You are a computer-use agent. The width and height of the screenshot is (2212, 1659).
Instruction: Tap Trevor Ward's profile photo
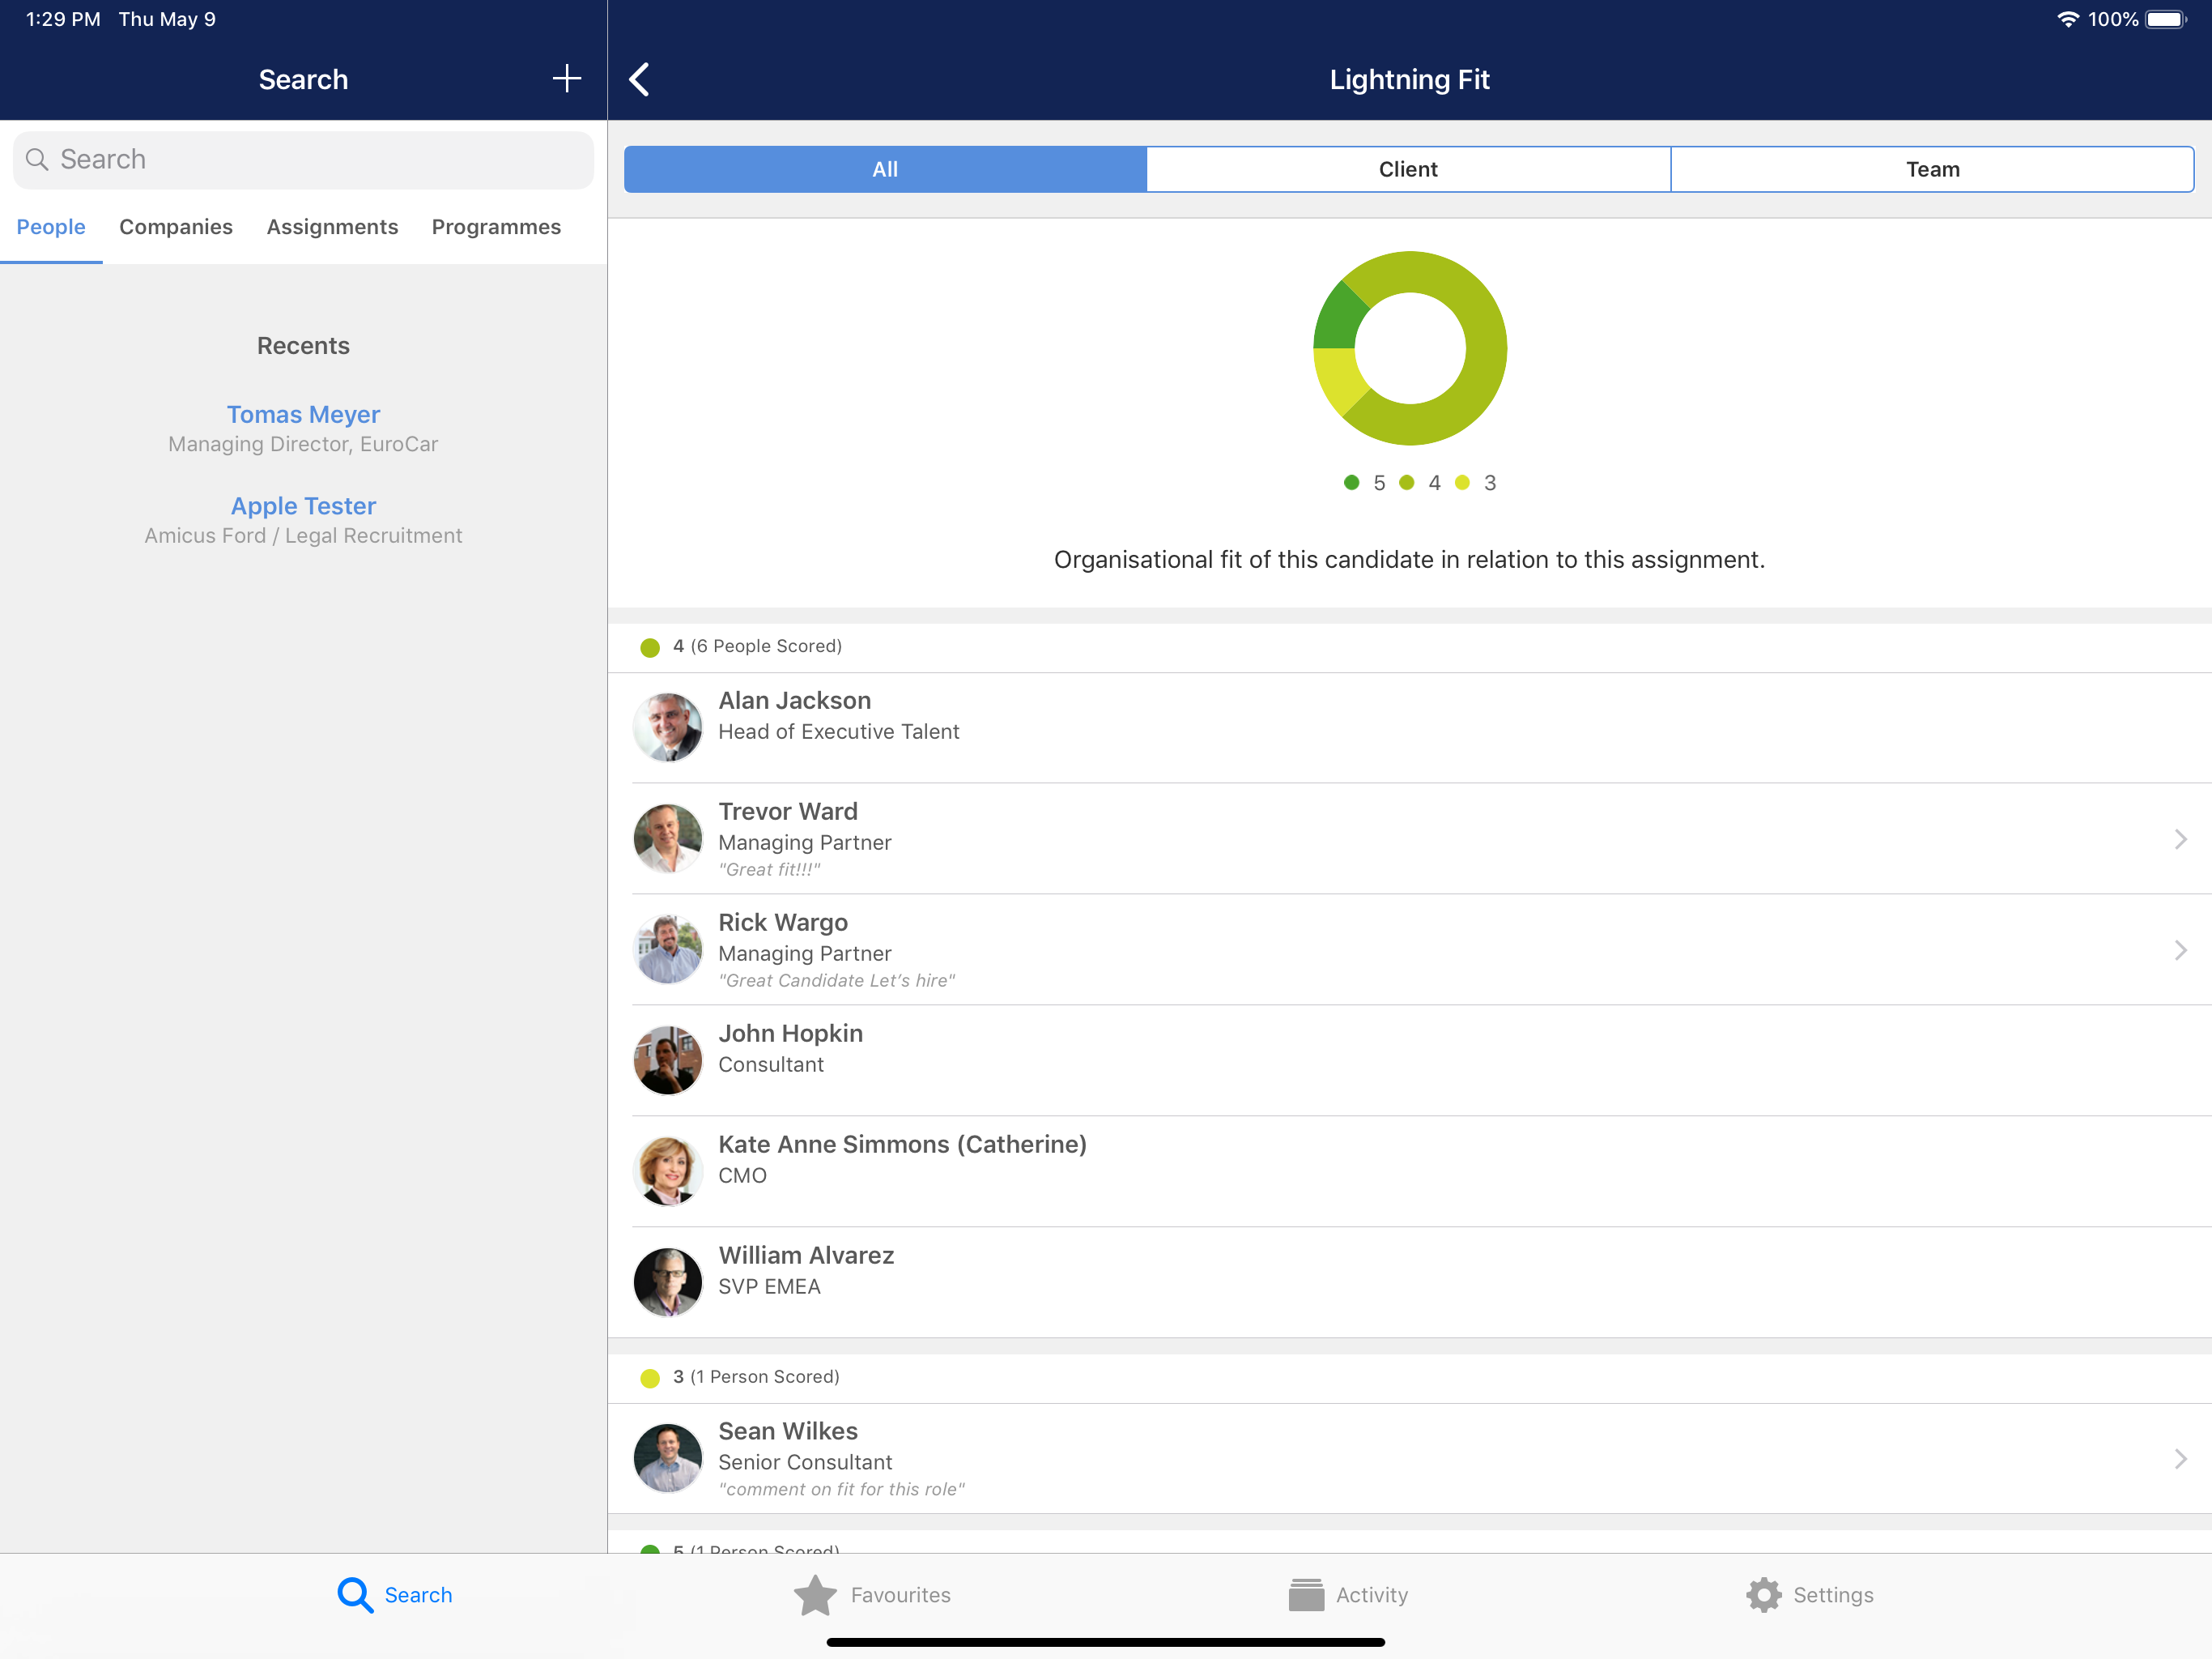668,838
